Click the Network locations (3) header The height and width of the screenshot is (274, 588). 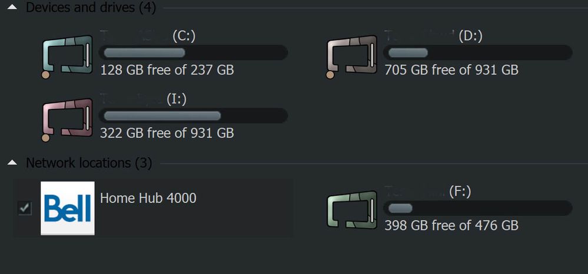point(88,163)
